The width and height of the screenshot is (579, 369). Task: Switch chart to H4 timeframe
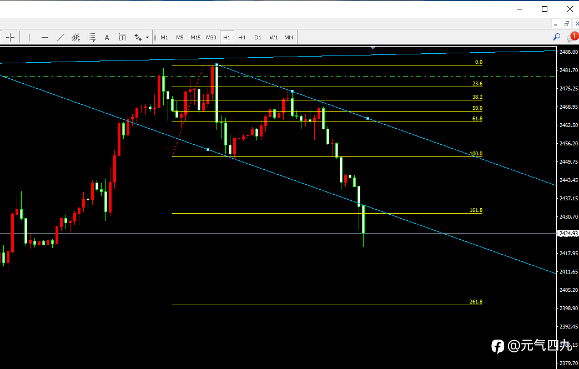pyautogui.click(x=242, y=37)
